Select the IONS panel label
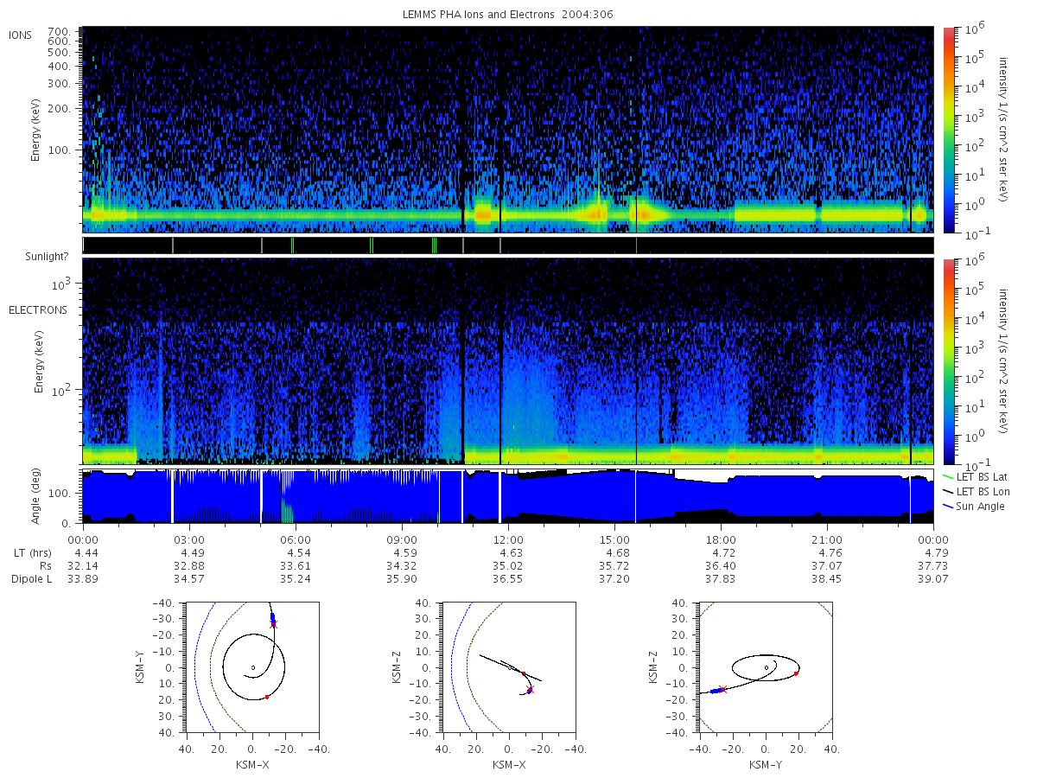The height and width of the screenshot is (778, 1037). (21, 35)
